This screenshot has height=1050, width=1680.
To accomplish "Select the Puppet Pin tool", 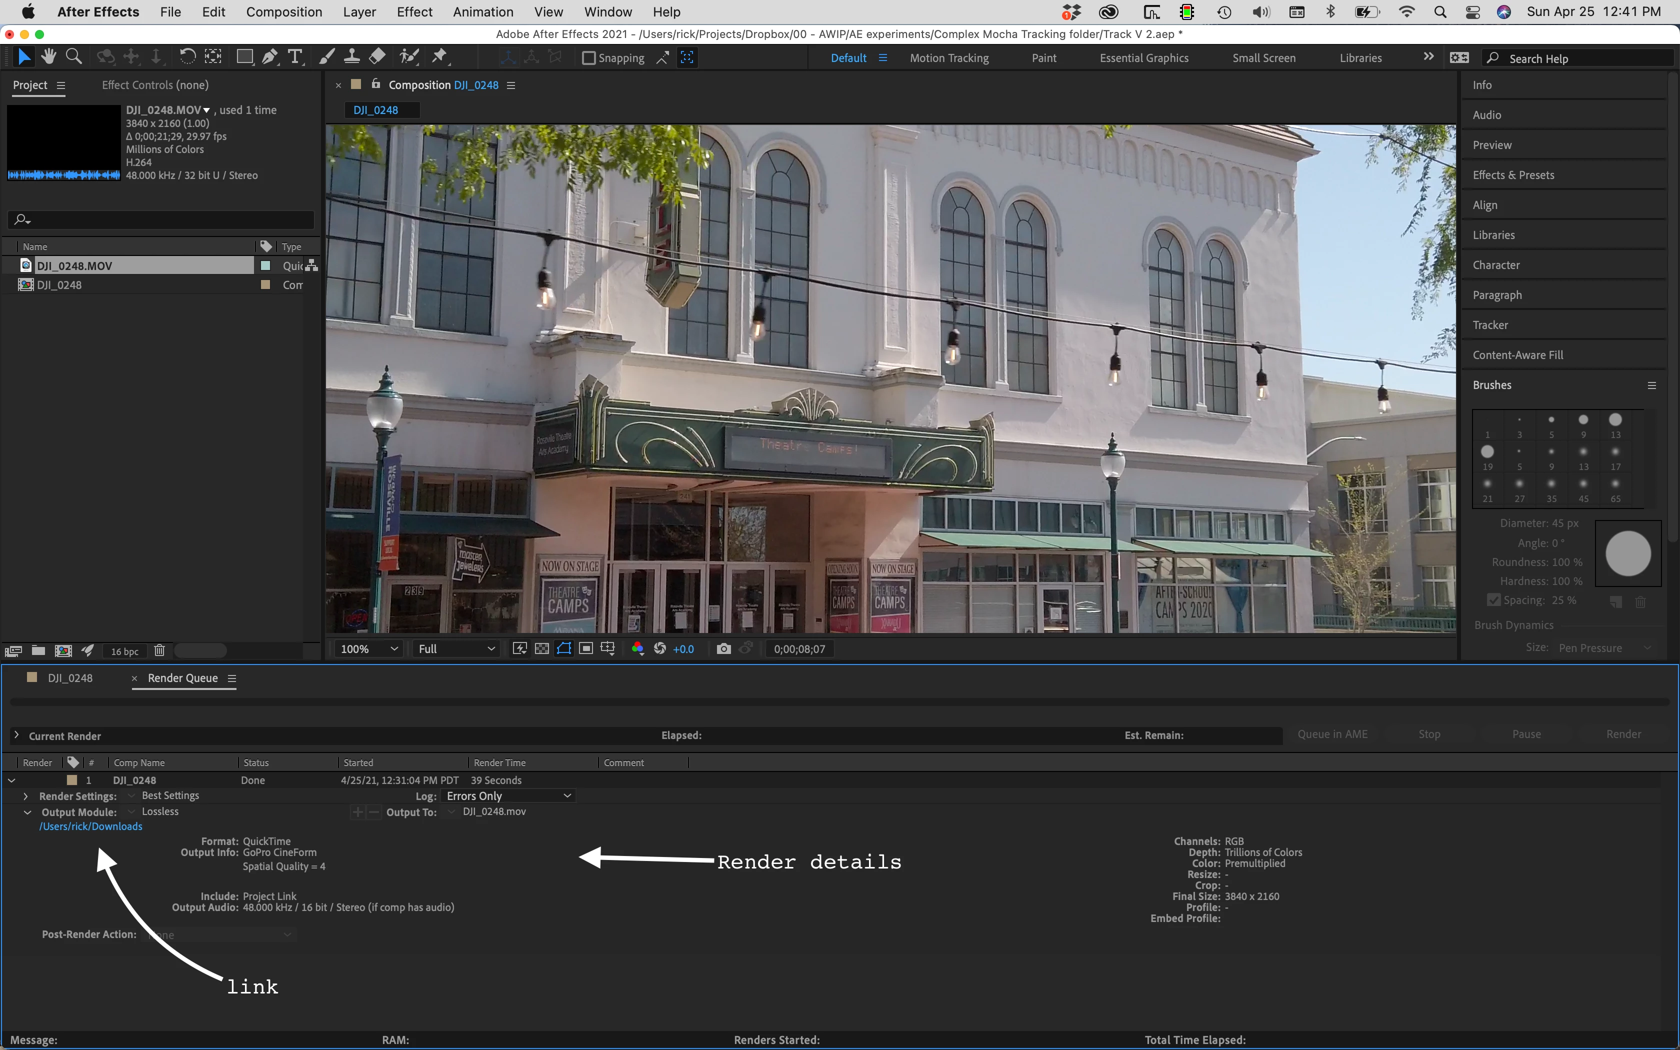I will click(439, 57).
